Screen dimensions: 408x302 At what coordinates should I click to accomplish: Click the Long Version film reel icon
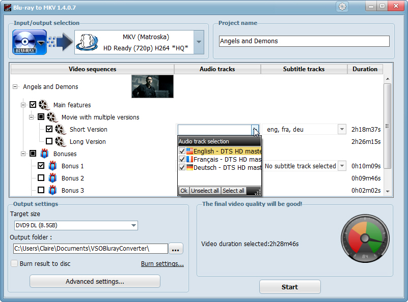click(x=60, y=141)
